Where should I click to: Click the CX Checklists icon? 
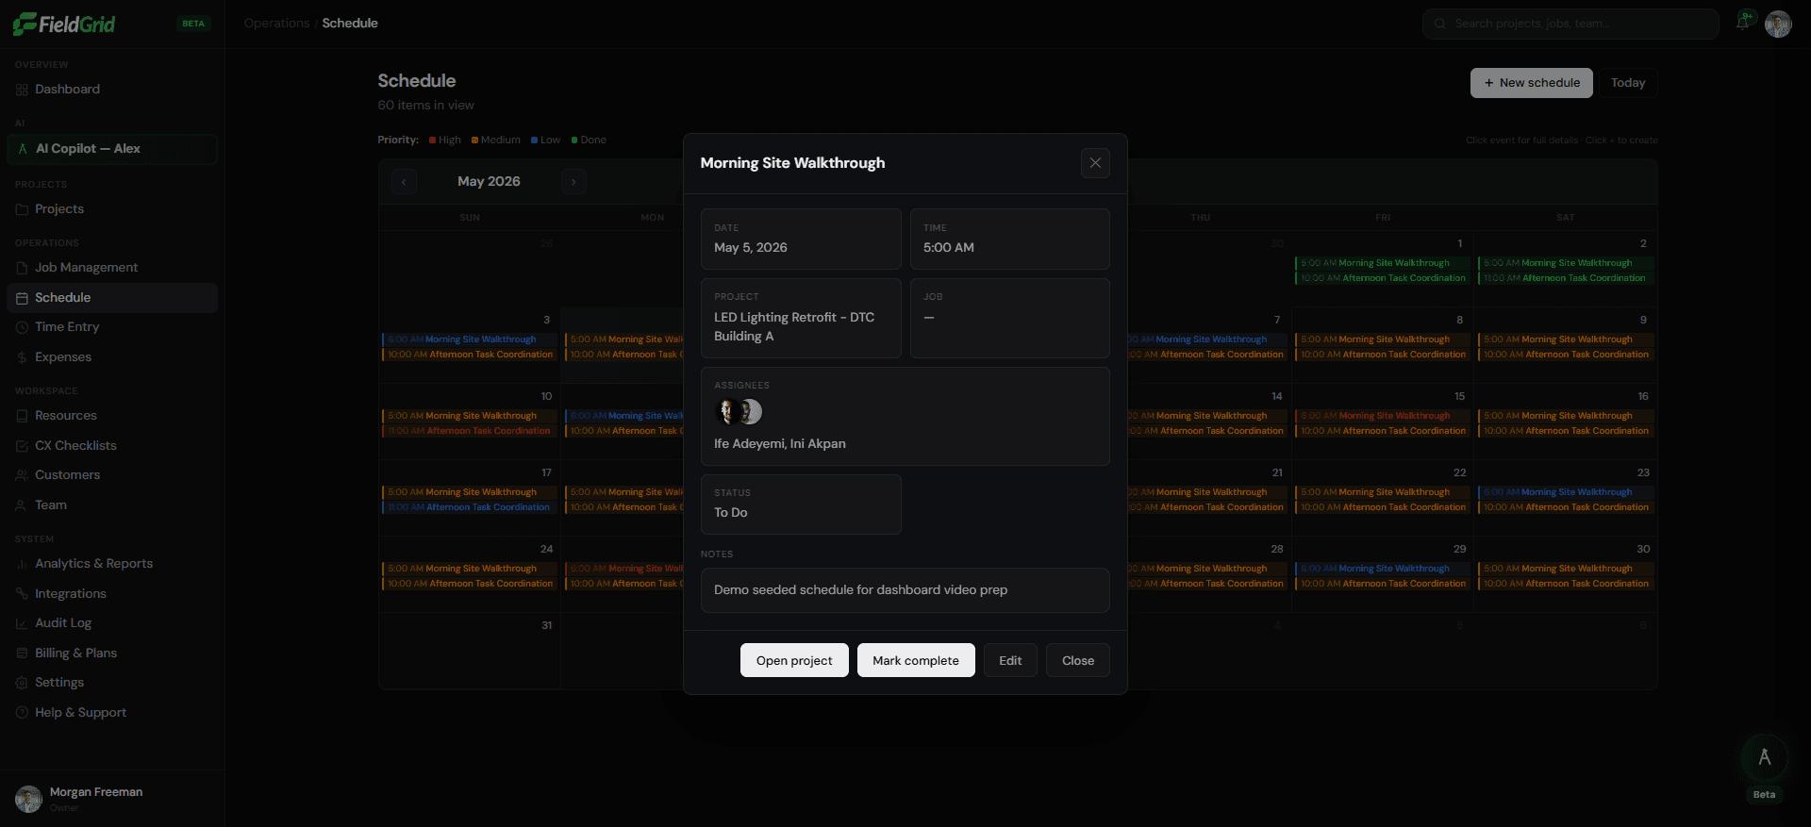tap(22, 446)
